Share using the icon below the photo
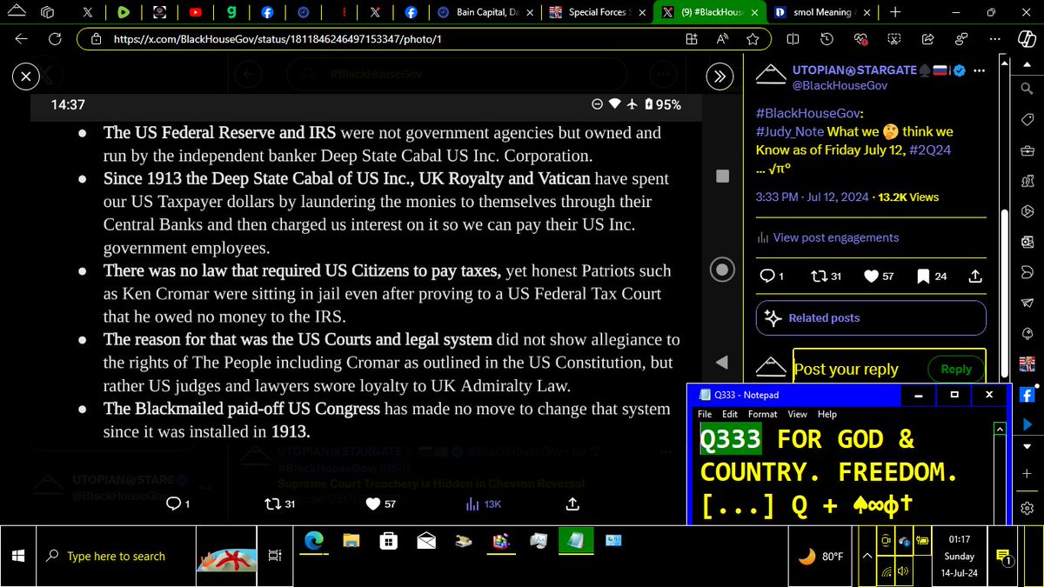The image size is (1044, 587). [572, 504]
